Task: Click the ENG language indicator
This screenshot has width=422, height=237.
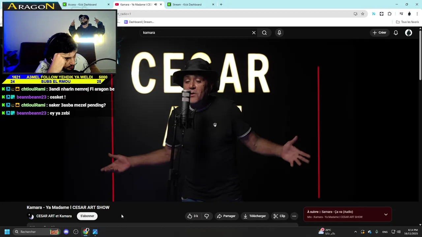Action: [385, 232]
